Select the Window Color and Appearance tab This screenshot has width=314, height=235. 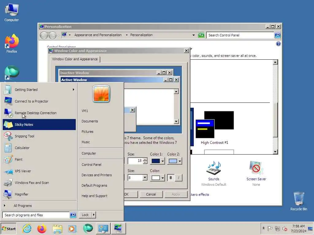(x=75, y=59)
